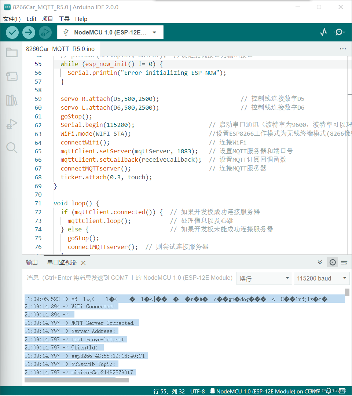Open the 工具 menu
The width and height of the screenshot is (352, 396).
(x=64, y=19)
